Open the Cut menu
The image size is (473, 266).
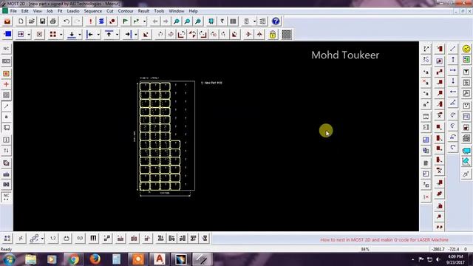(x=110, y=11)
